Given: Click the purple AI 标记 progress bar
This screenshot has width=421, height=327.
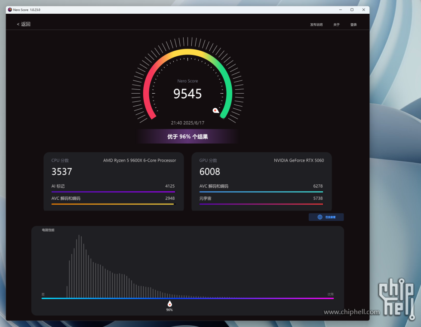Looking at the screenshot, I should tap(113, 192).
